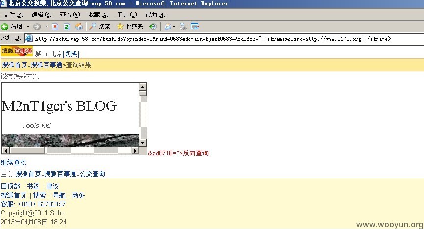Open the 帮助(H) menu
The width and height of the screenshot is (424, 229).
pyautogui.click(x=155, y=15)
